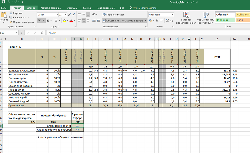Align cell content to bottom
Image resolution: width=250 pixels, height=153 pixels.
(88, 14)
